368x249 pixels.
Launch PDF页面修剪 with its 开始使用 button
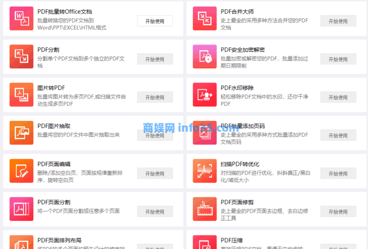click(x=338, y=212)
